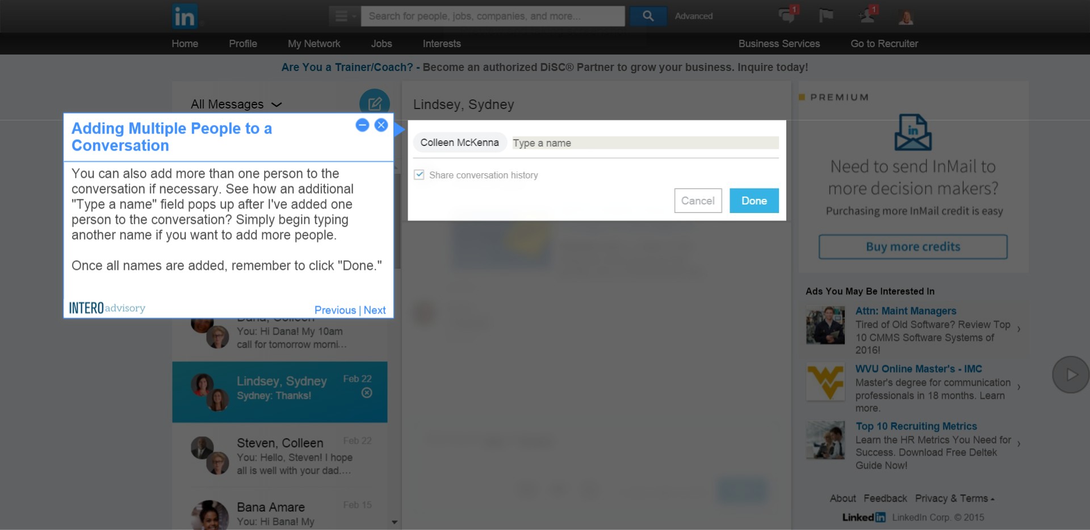Toggle Share conversation history checkbox

419,175
